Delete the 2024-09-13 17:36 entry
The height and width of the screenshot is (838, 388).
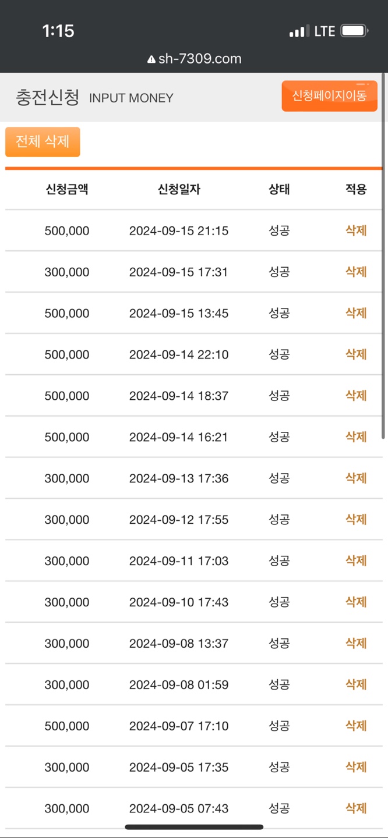(355, 478)
